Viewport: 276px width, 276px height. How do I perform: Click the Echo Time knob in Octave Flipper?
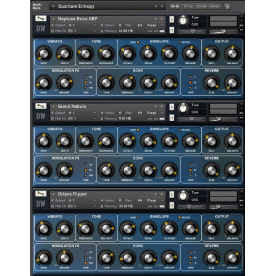(x=106, y=258)
